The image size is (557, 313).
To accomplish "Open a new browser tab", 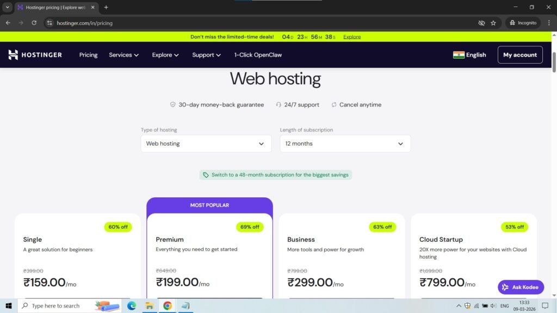I will coord(106,7).
